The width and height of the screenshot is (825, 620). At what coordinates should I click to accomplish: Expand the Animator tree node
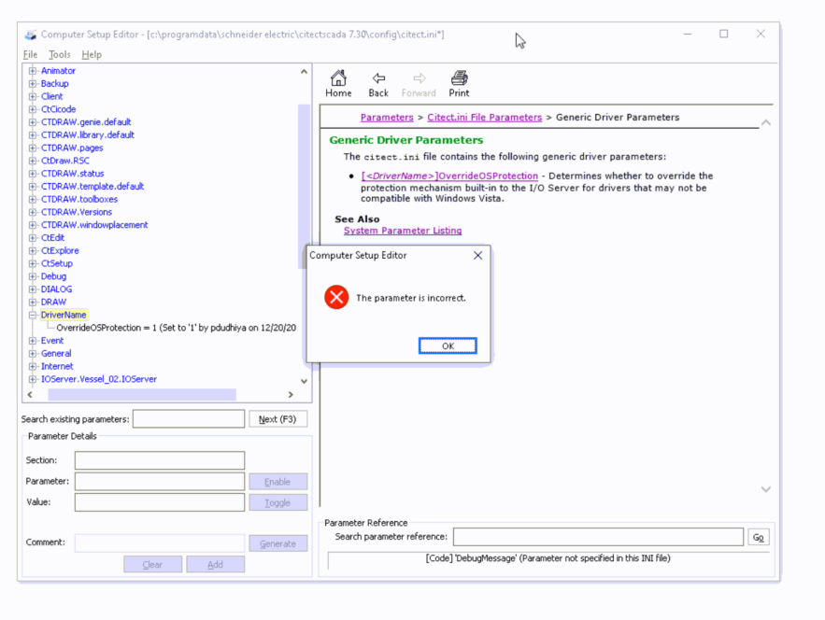tap(33, 70)
